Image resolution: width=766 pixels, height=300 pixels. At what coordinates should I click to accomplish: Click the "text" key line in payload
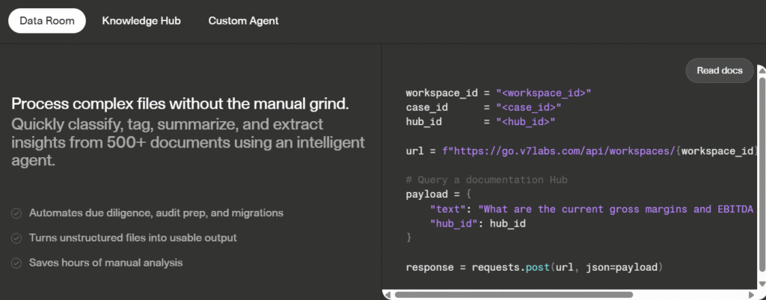(x=592, y=209)
